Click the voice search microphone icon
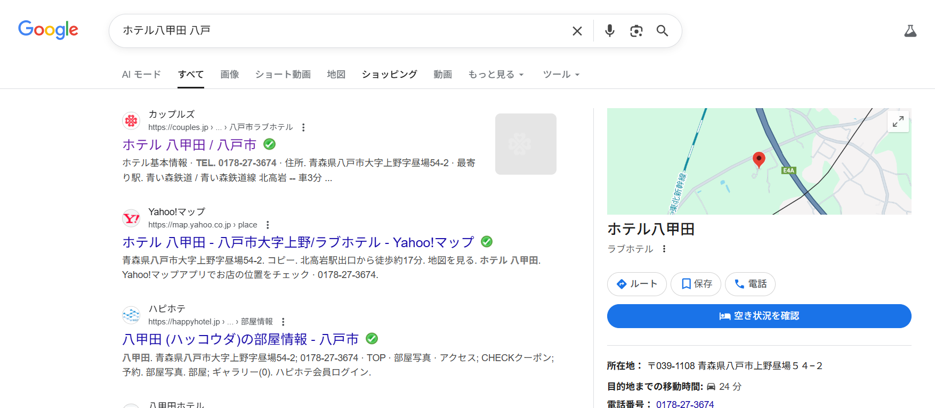 click(x=610, y=31)
